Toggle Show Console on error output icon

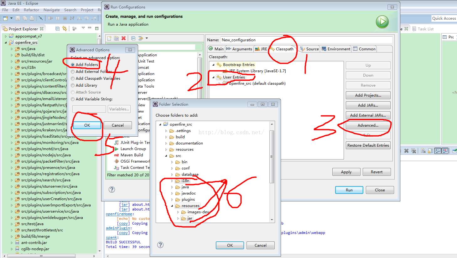click(445, 151)
